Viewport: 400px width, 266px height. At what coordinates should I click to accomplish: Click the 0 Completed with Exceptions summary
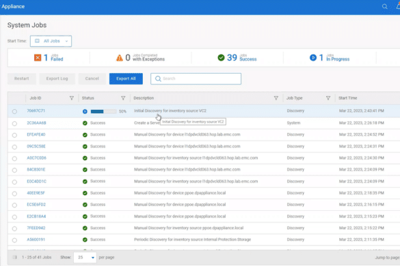[x=140, y=58]
